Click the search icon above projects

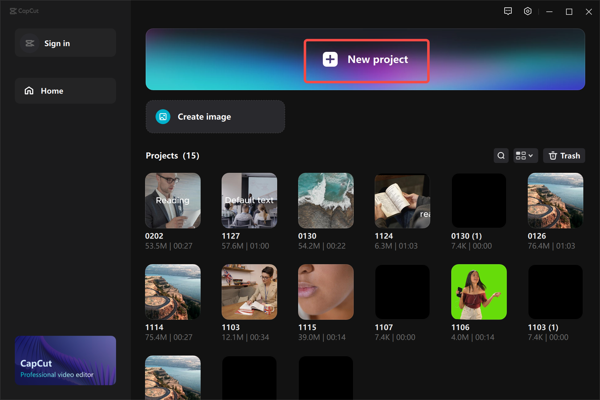(501, 156)
